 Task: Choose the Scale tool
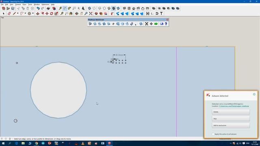[x=56, y=13]
